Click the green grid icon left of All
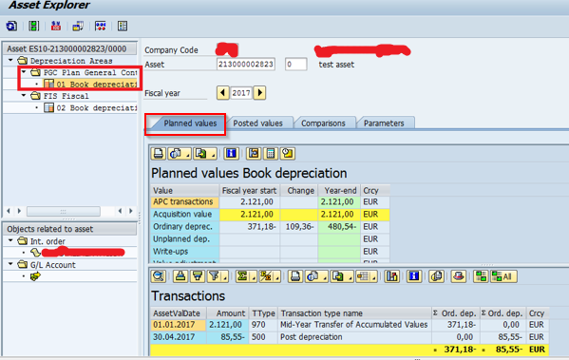Image resolution: width=569 pixels, height=360 pixels. coord(482,276)
